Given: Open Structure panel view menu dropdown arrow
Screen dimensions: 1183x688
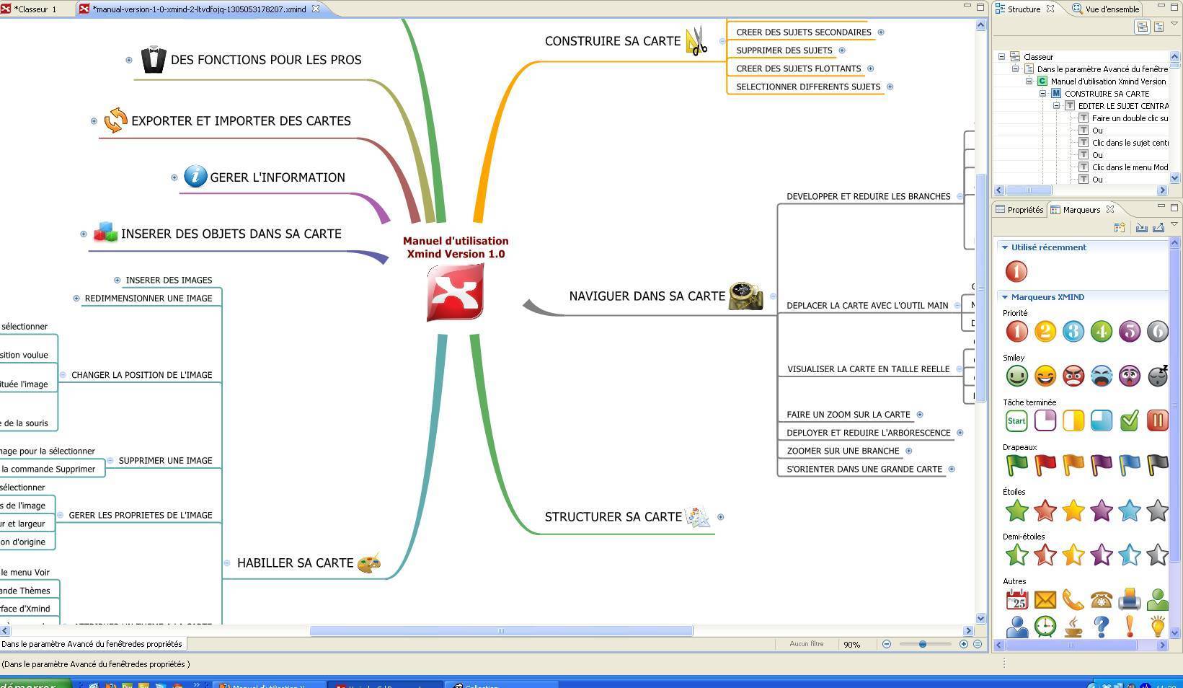Looking at the screenshot, I should tap(1174, 24).
